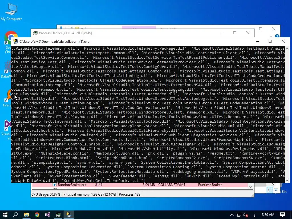This screenshot has width=292, height=219.
Task: Open the muted volume tray icon
Action: [246, 215]
